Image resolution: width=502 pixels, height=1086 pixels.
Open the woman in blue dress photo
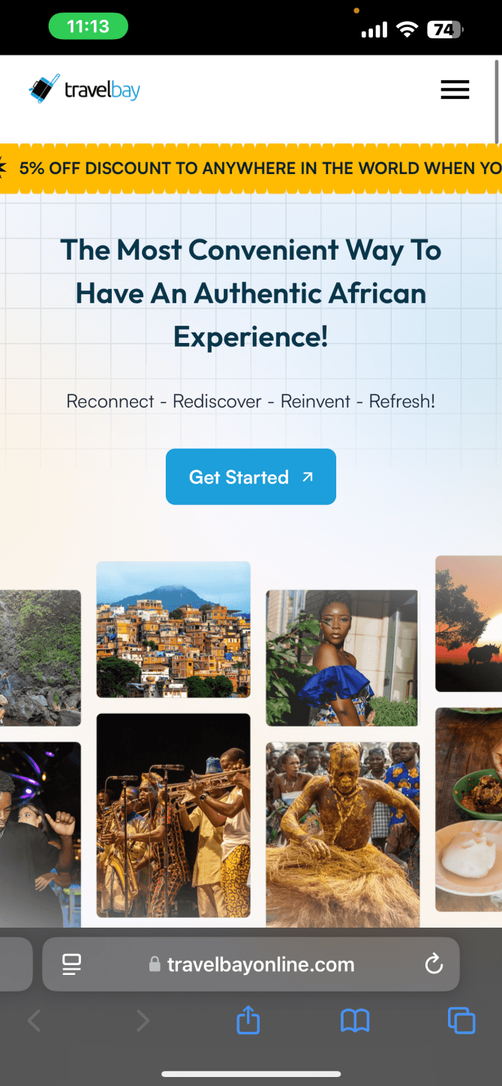pos(341,658)
